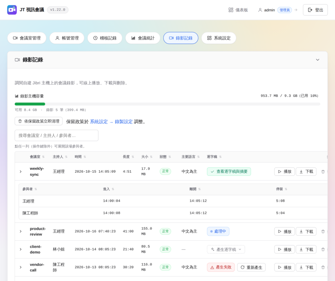
Task: Delete the client-demo recording
Action: coord(323,249)
